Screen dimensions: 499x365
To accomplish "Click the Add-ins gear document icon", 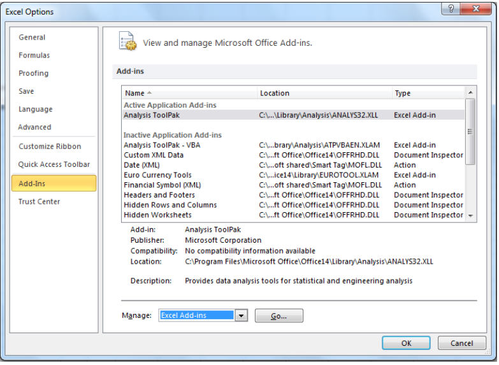I will [x=127, y=41].
